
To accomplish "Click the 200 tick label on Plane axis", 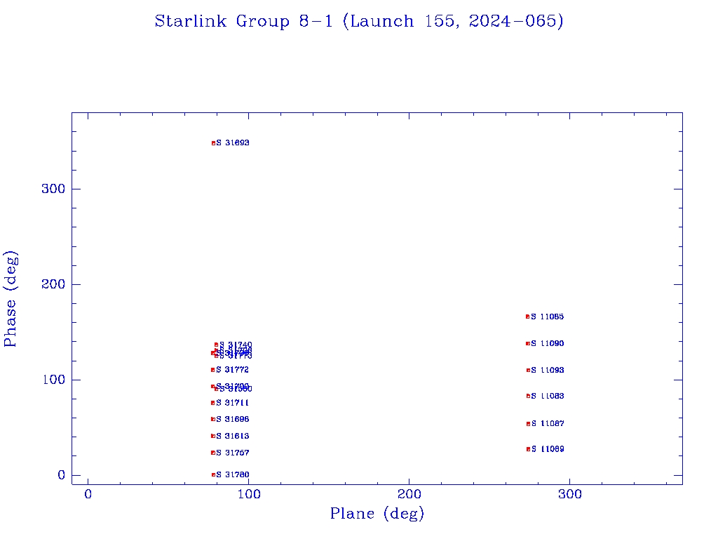I will pyautogui.click(x=409, y=495).
